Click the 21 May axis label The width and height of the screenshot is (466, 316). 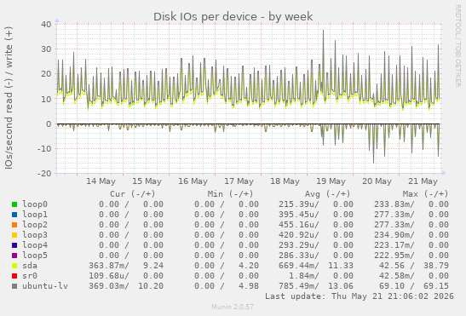[423, 181]
